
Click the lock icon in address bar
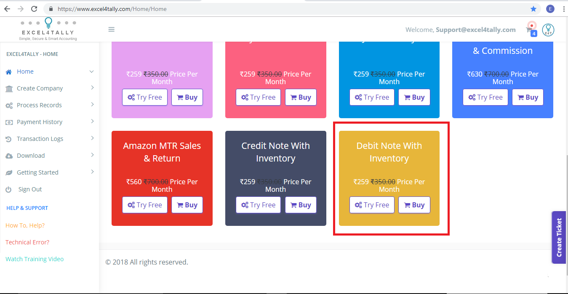click(x=51, y=8)
